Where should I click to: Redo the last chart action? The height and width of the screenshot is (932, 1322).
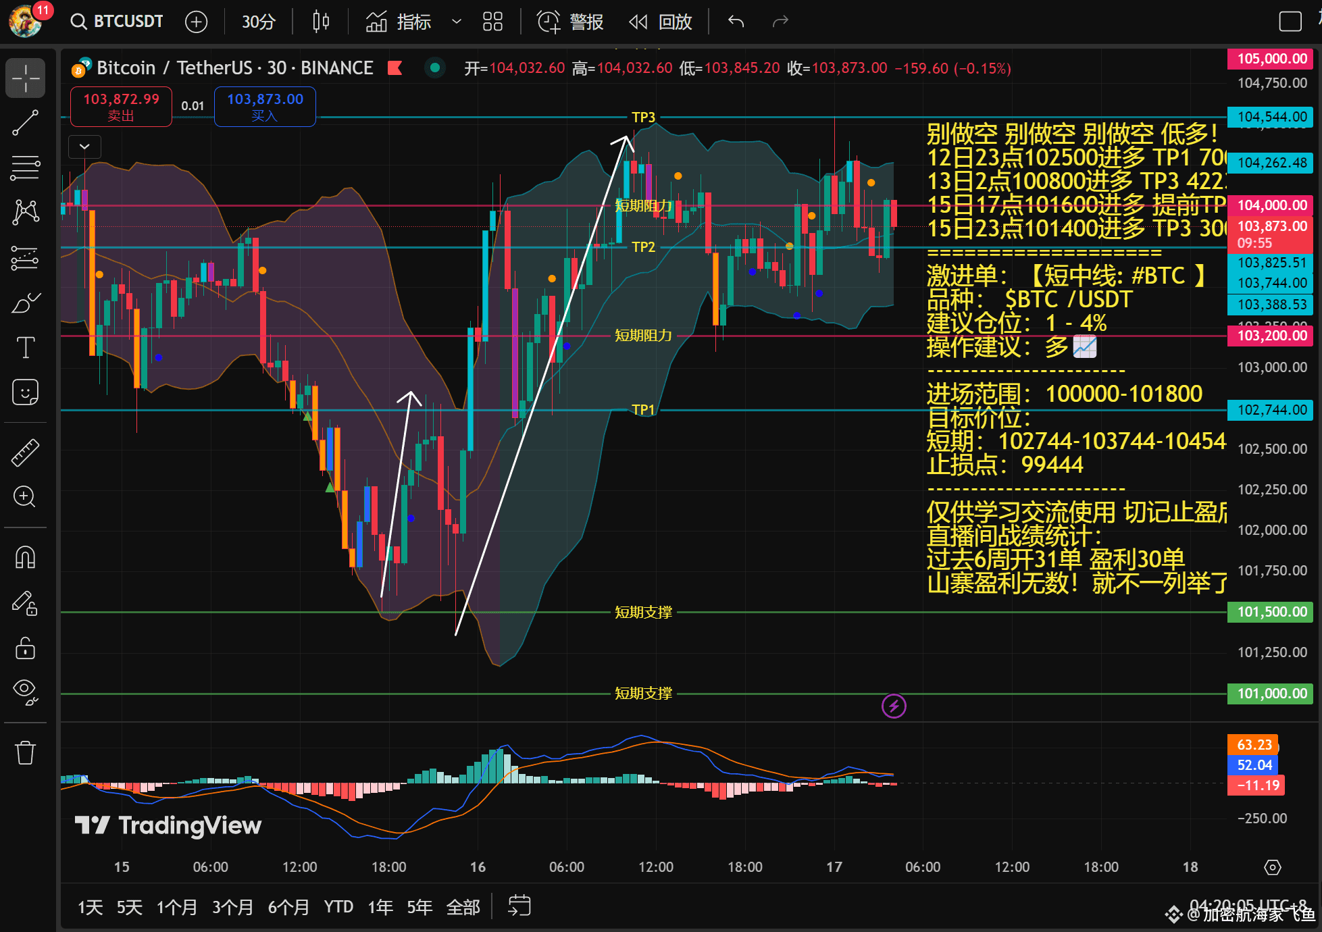(780, 22)
